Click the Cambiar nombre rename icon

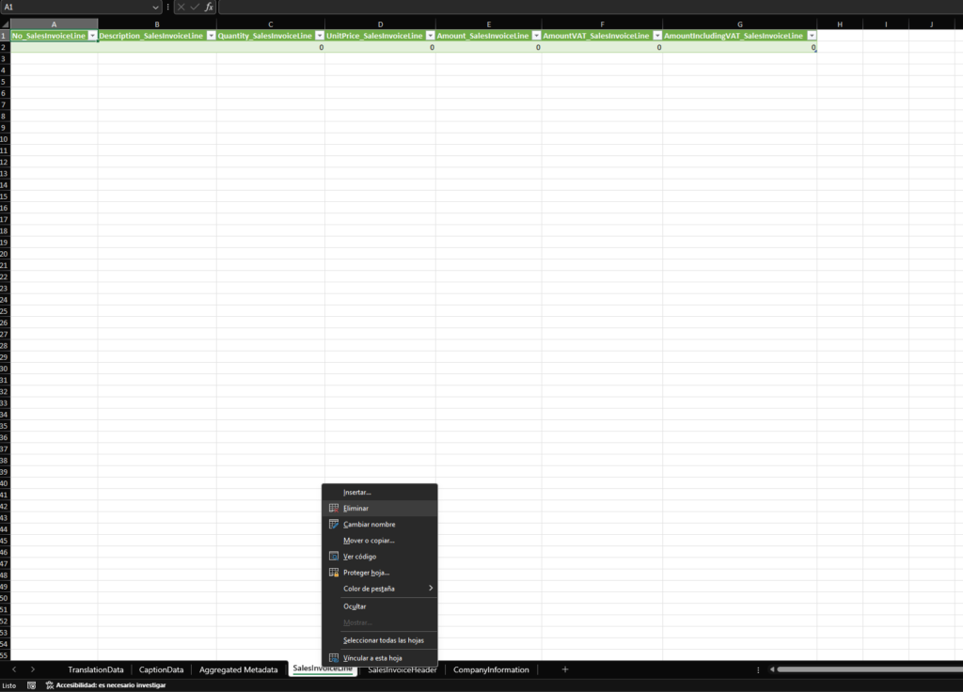[x=334, y=524]
